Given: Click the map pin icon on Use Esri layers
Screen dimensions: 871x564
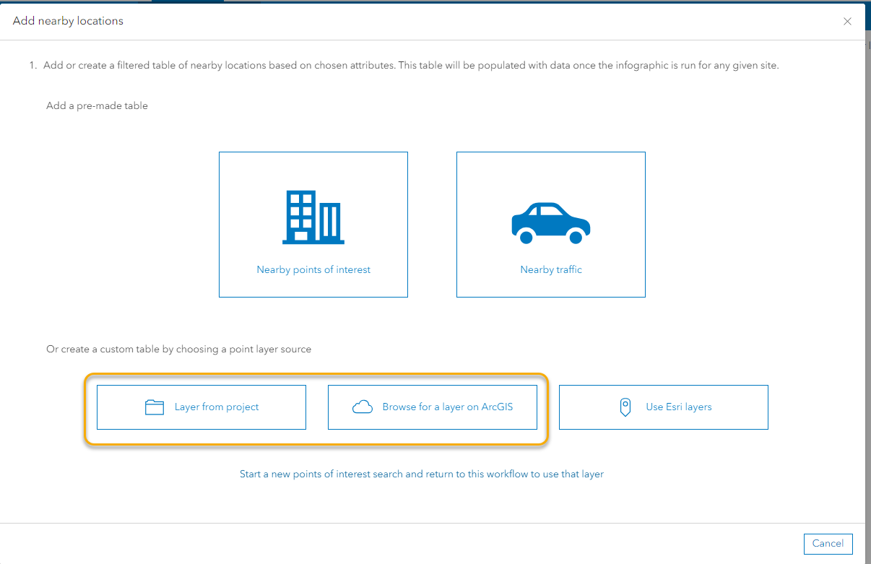Looking at the screenshot, I should [625, 407].
